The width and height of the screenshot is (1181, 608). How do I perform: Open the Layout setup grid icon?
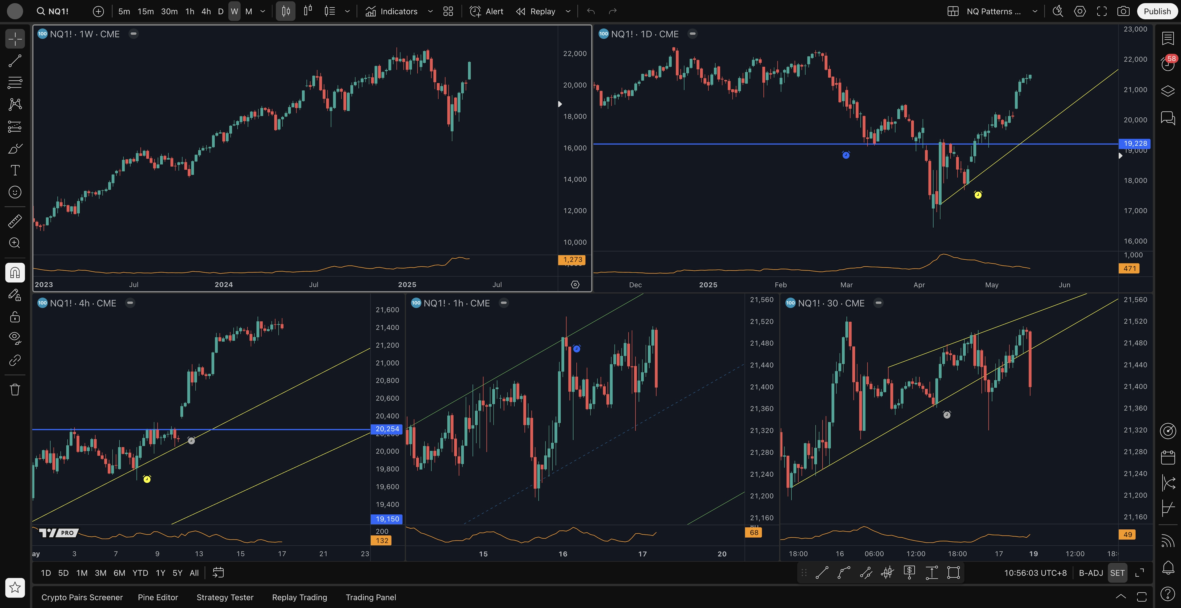(953, 11)
